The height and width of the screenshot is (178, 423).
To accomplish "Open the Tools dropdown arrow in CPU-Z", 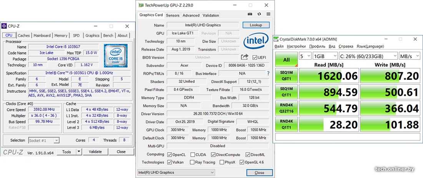I will coord(79,152).
